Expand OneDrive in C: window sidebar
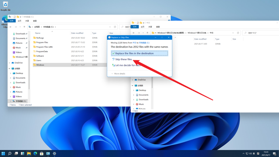279x157 pixels. tap(10, 63)
